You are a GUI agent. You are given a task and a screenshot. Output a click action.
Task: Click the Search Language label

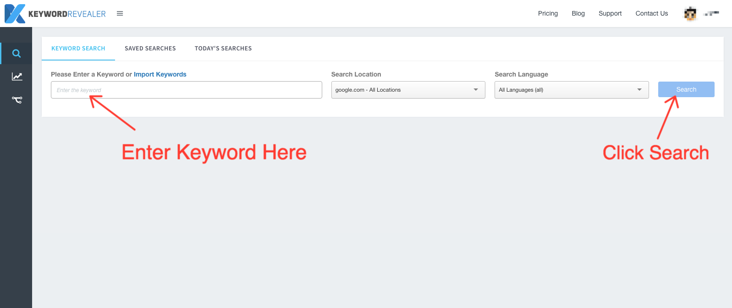(x=521, y=74)
